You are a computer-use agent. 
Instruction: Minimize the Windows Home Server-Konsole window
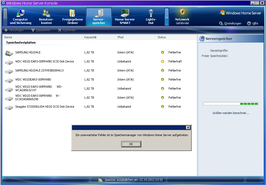253,3
